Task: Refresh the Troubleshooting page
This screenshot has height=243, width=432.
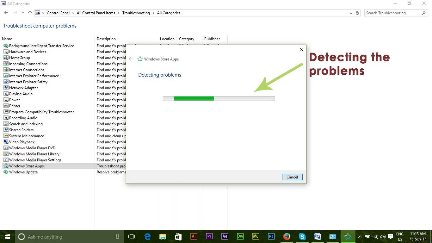Action: [357, 13]
